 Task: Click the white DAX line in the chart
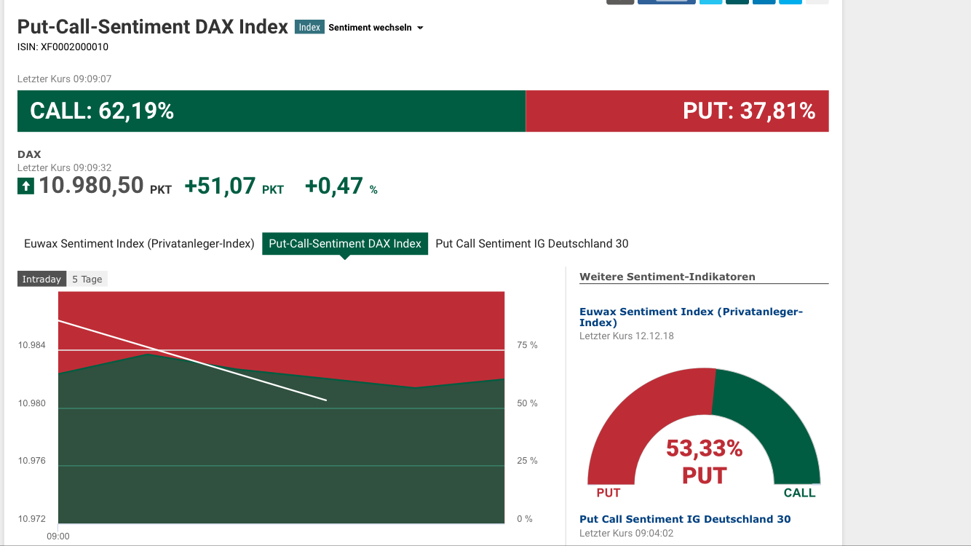[x=192, y=360]
